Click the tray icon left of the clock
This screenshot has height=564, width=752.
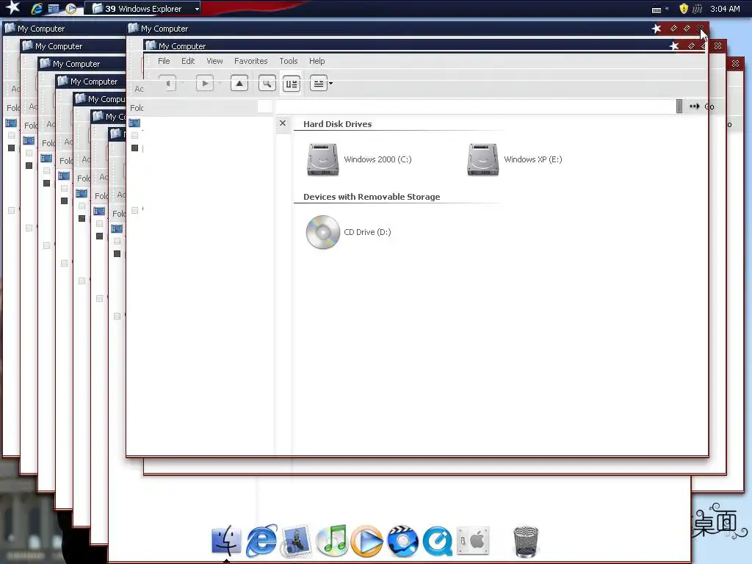click(698, 9)
